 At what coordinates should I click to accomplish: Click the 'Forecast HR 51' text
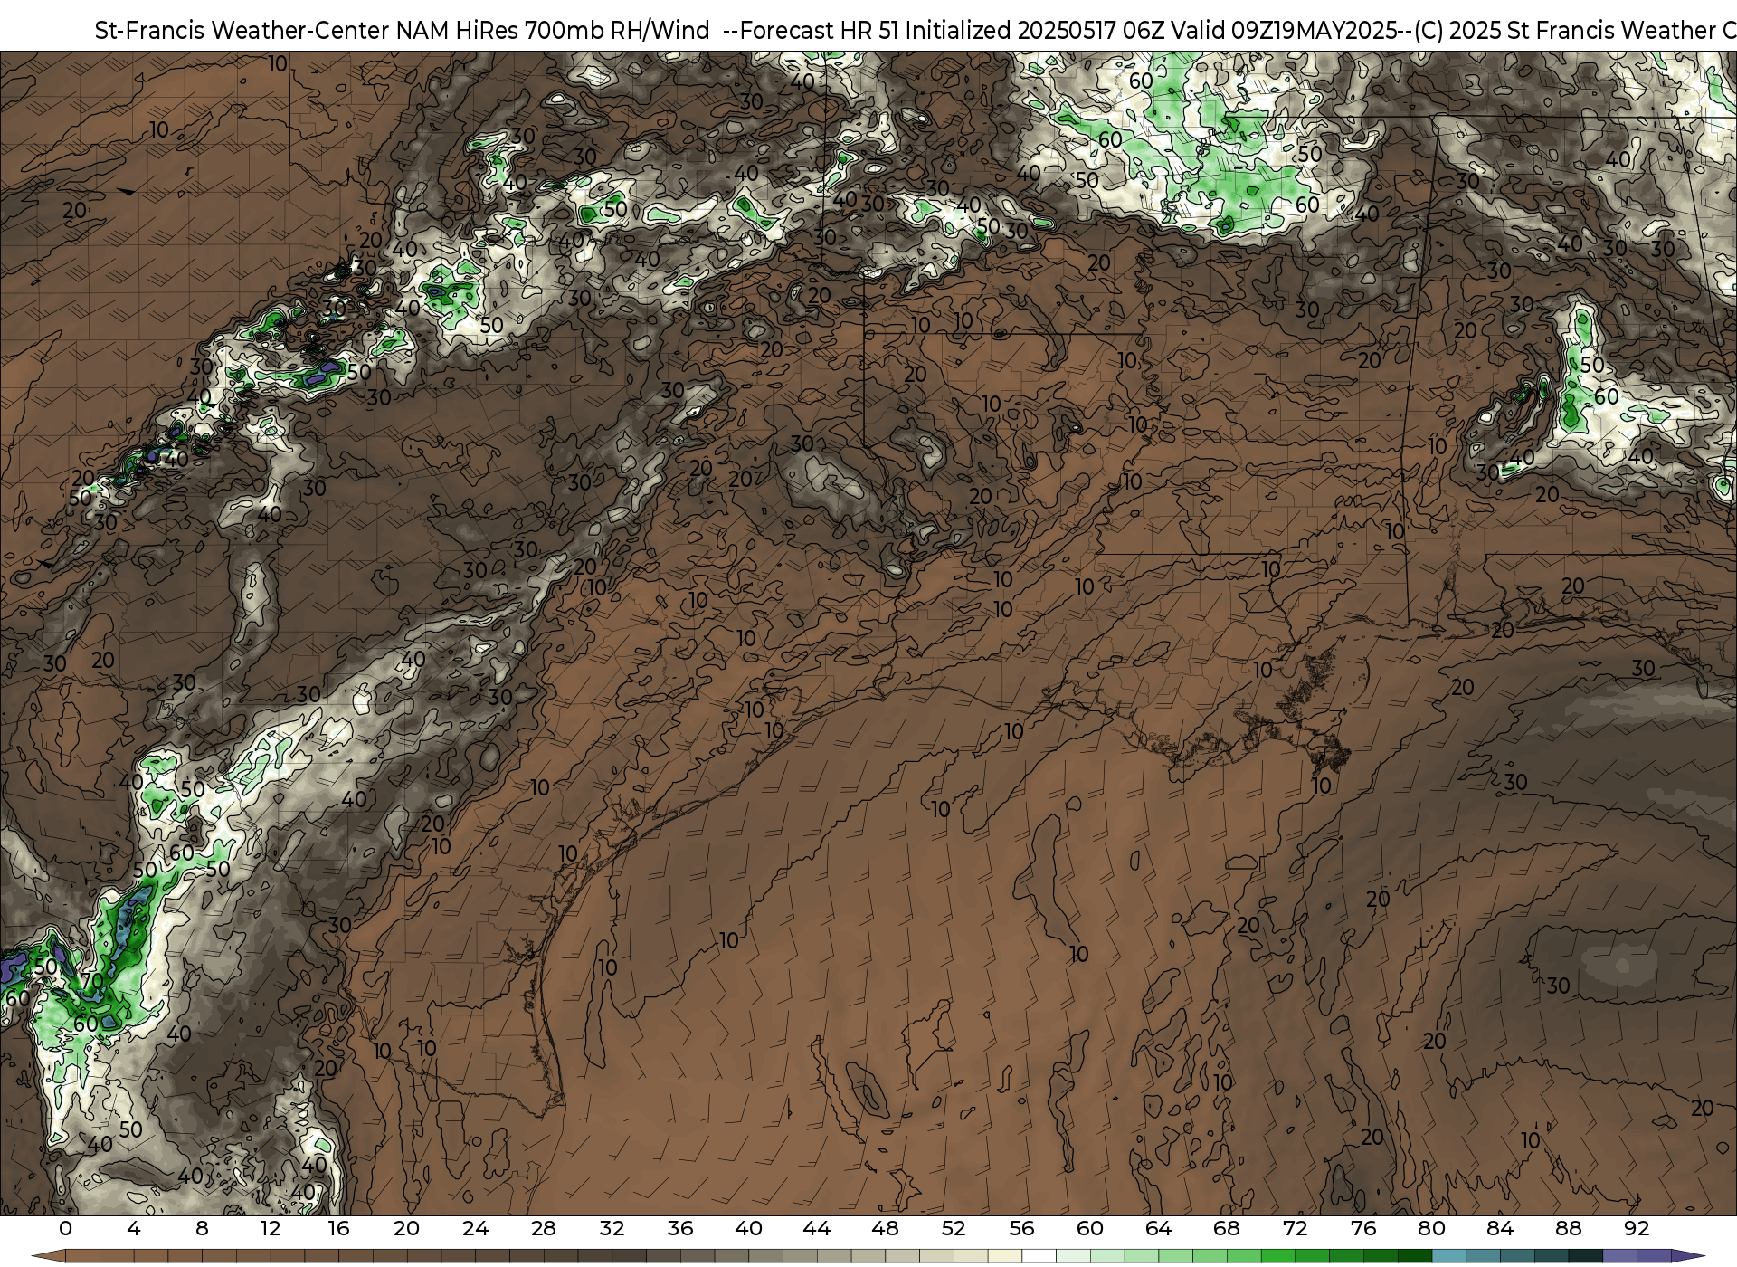(820, 31)
